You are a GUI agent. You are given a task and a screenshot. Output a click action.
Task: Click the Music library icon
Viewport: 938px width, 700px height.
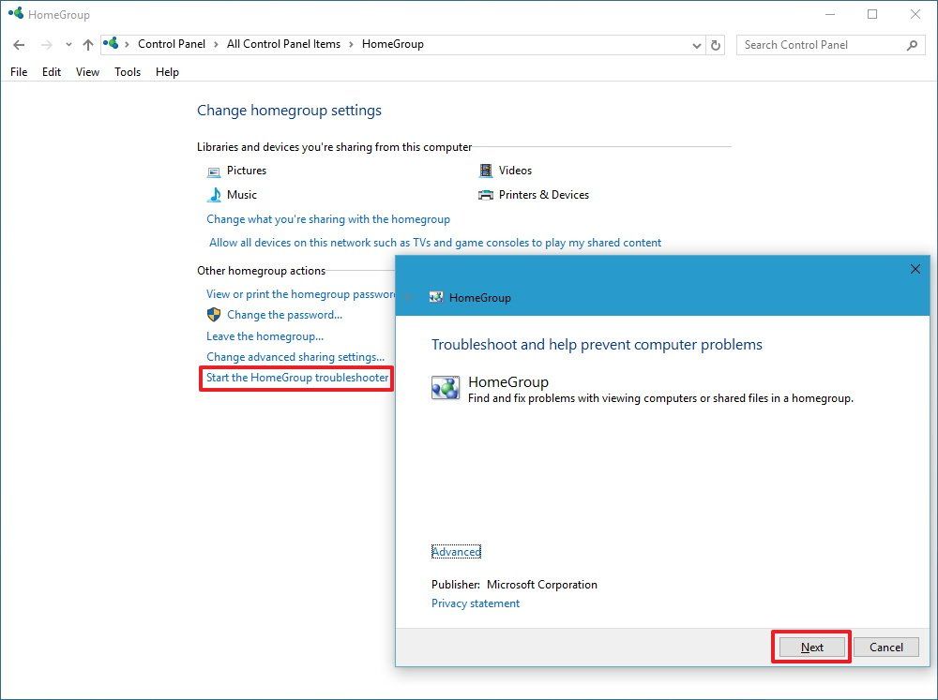pyautogui.click(x=214, y=195)
